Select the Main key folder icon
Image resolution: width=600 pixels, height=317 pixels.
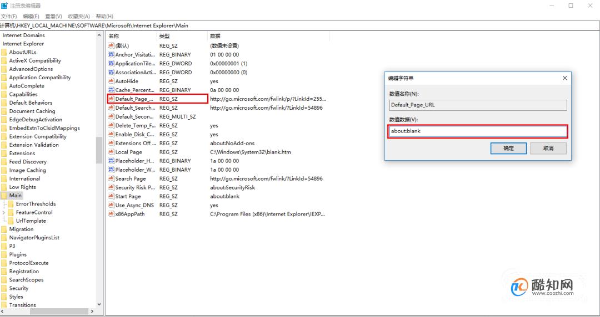(x=4, y=196)
